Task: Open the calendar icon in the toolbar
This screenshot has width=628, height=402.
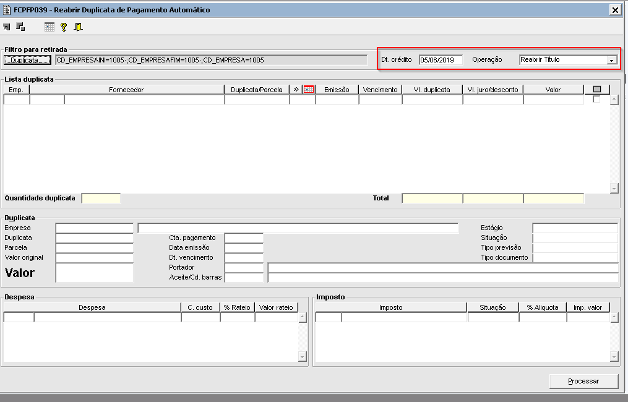Action: [49, 27]
